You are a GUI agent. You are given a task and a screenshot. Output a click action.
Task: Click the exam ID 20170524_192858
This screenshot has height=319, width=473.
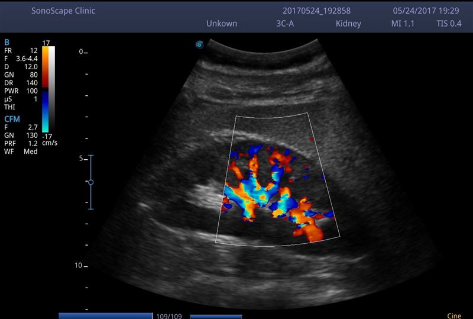click(x=316, y=11)
